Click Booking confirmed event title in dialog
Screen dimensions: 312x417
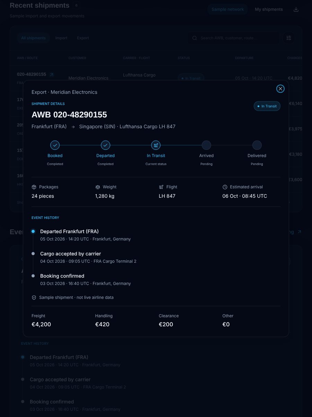point(62,276)
